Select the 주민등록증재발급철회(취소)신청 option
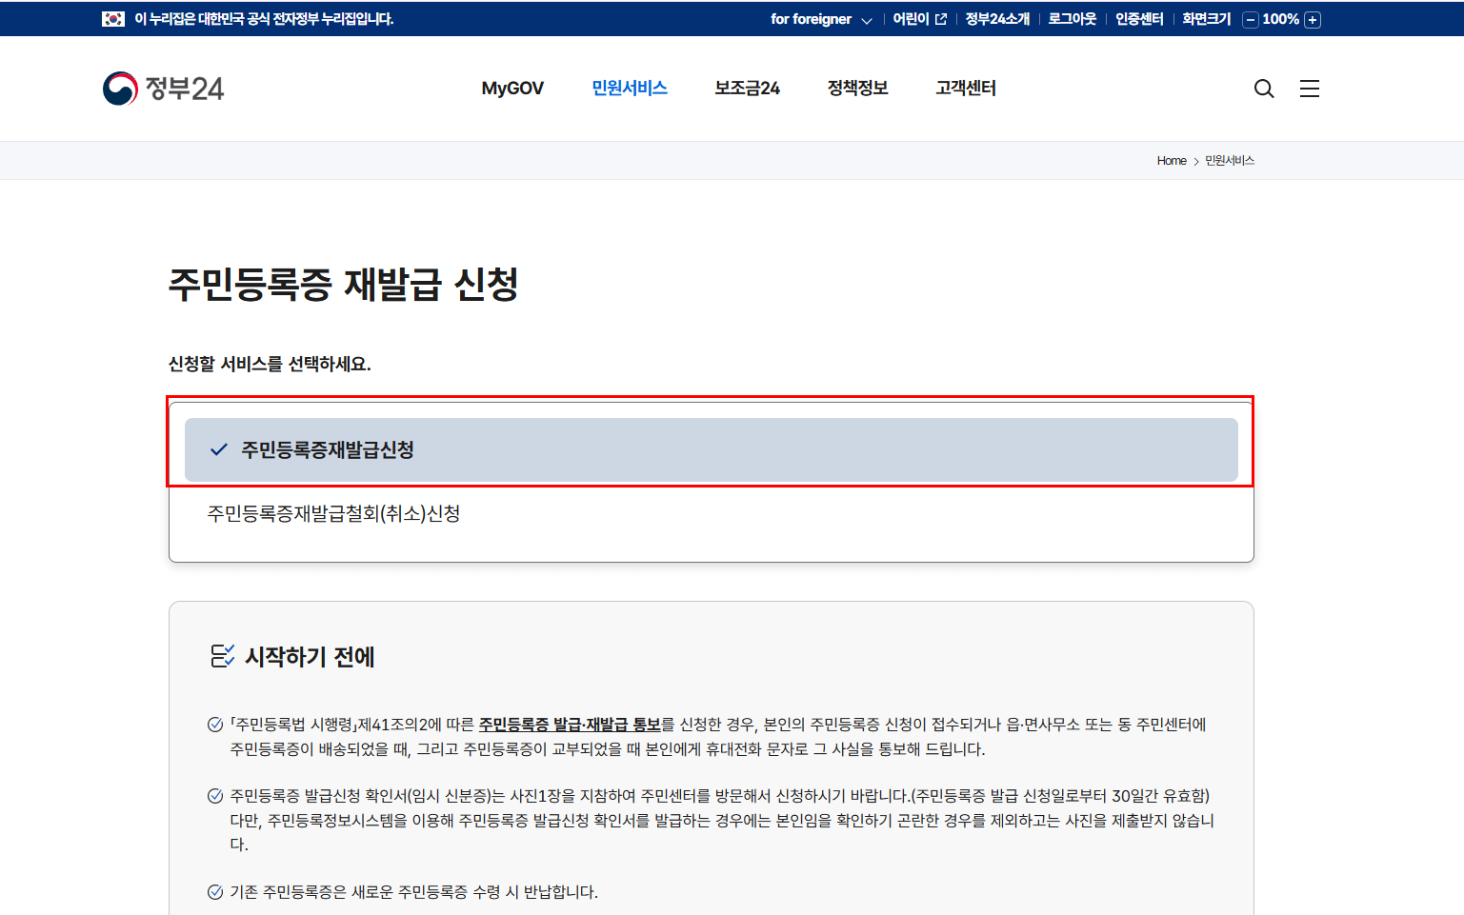 coord(333,514)
